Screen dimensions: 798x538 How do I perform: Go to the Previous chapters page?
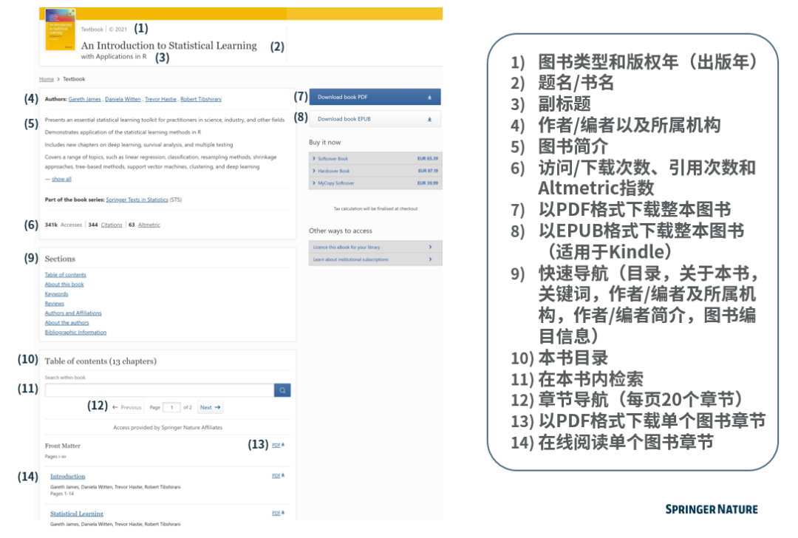pyautogui.click(x=127, y=408)
